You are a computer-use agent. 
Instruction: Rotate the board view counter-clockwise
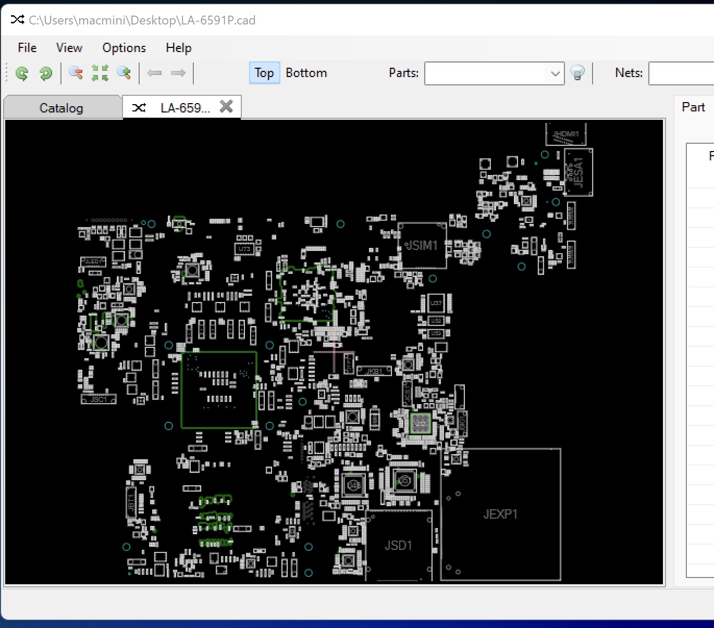tap(22, 73)
